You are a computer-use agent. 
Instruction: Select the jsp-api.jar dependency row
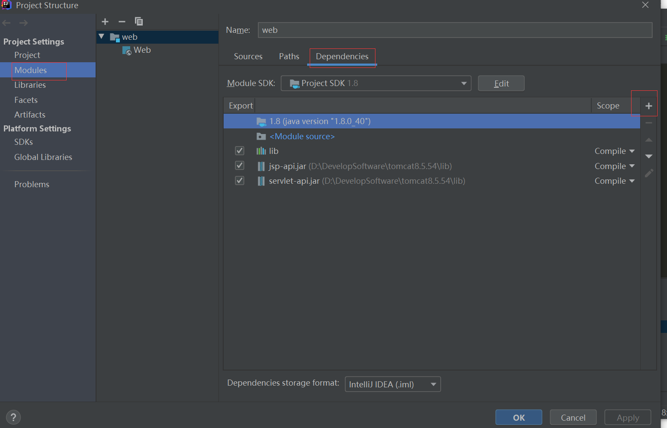432,166
